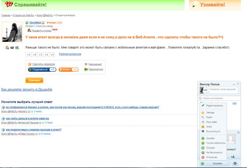Rate the question +3
This screenshot has height=168, width=247.
(40, 54)
